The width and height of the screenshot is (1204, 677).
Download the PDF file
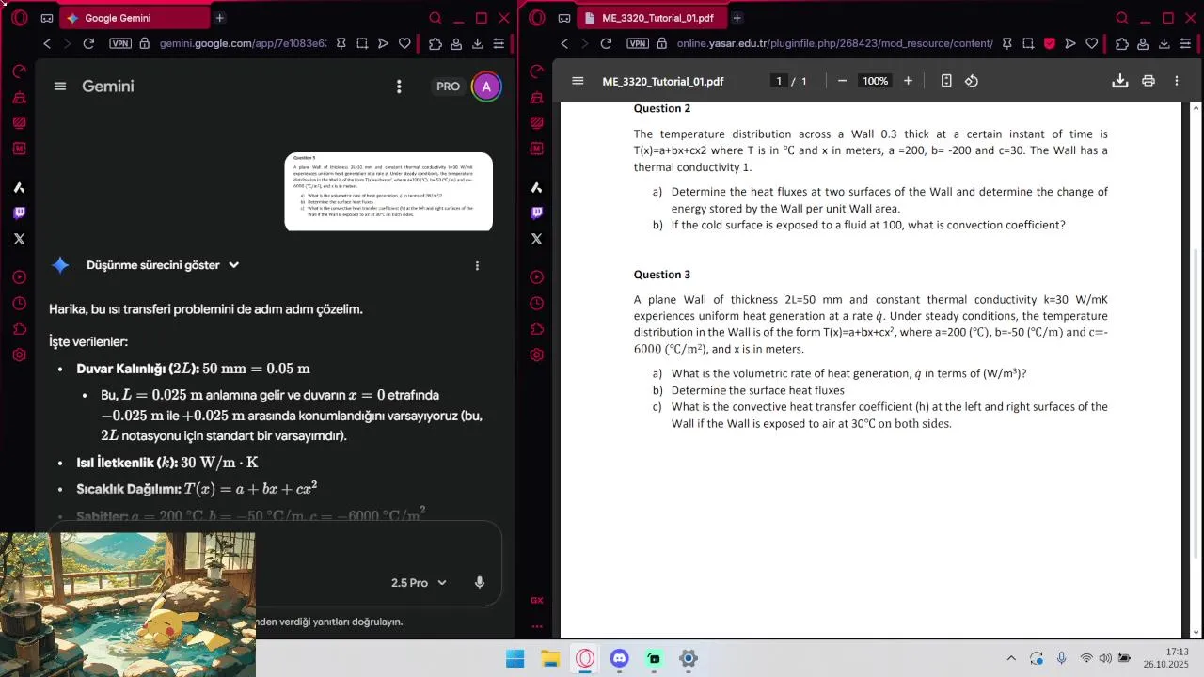(x=1119, y=81)
